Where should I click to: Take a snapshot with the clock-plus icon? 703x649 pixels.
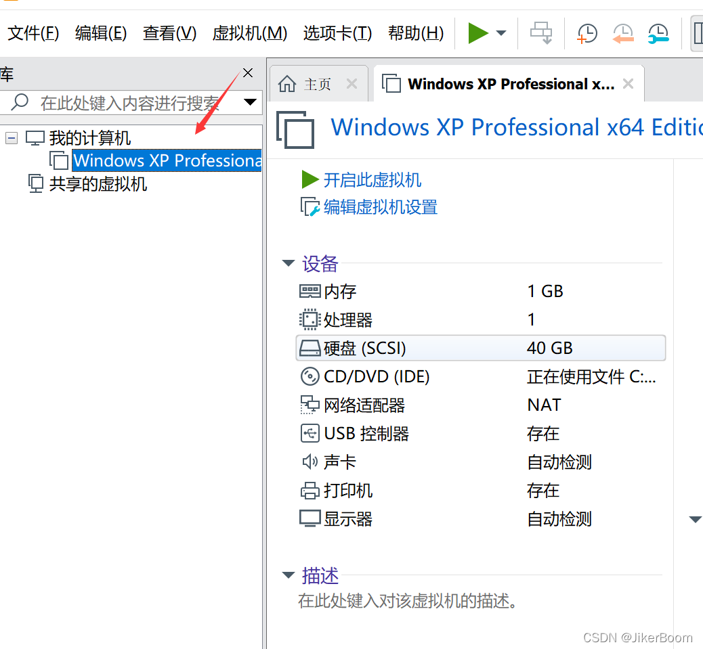587,33
